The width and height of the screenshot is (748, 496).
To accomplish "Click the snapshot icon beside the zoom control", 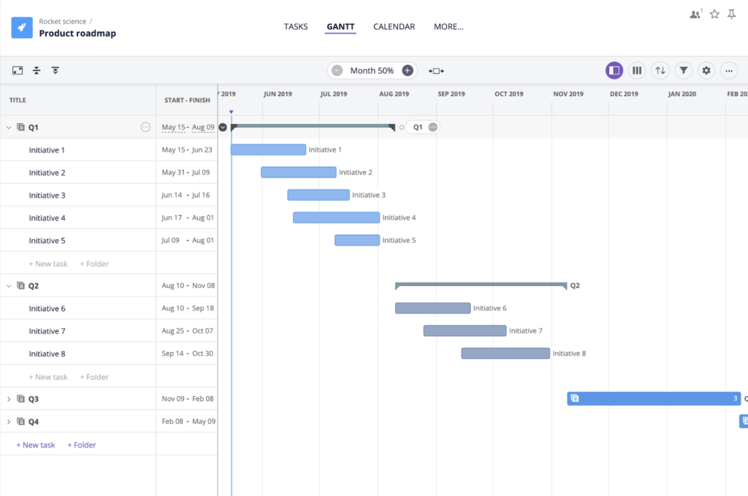I will (436, 70).
